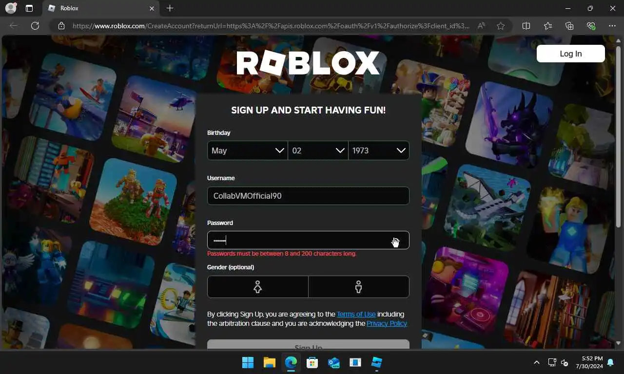View site information via the lock icon
The width and height of the screenshot is (624, 374).
click(61, 26)
